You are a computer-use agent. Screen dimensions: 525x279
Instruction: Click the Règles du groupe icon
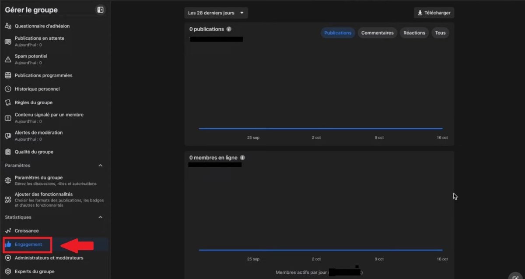(8, 102)
